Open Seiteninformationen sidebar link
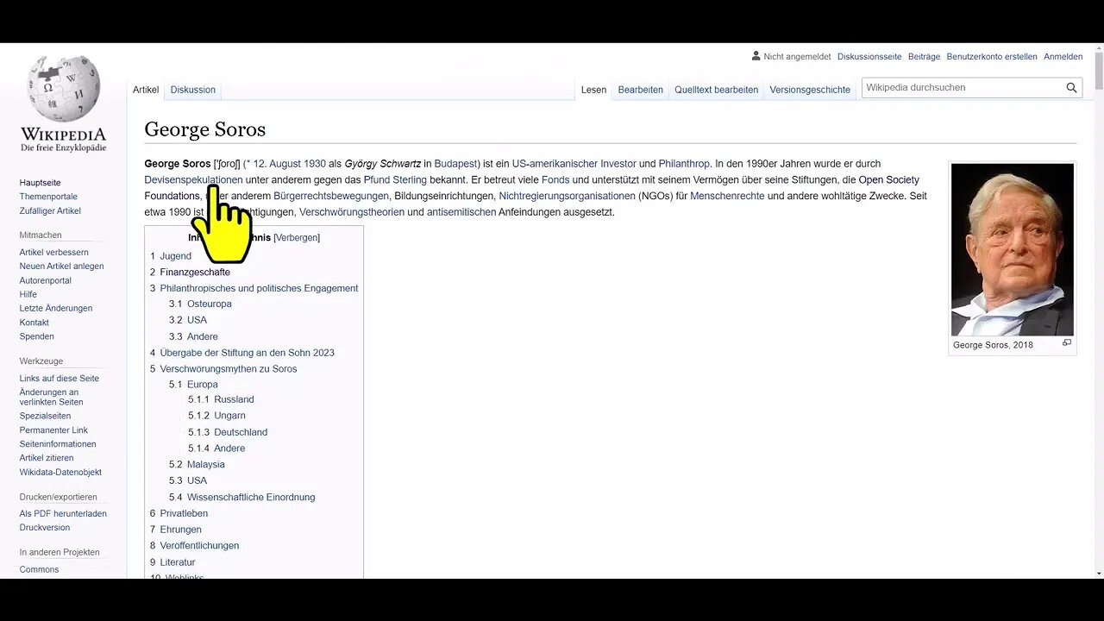The image size is (1104, 621). (58, 443)
